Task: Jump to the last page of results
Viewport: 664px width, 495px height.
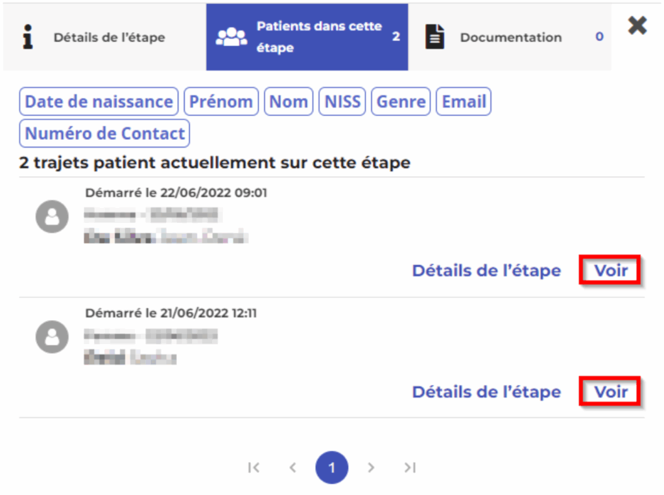Action: pos(410,467)
